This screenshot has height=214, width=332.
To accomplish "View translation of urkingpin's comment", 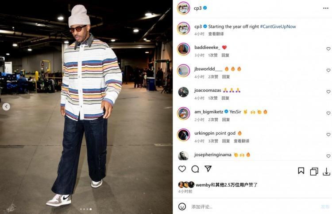I will point(241,141).
